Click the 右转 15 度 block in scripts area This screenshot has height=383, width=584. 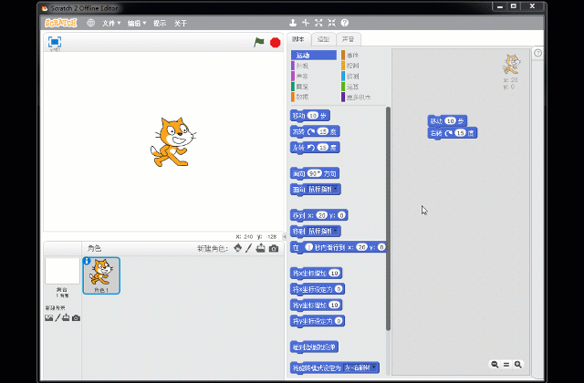coord(453,133)
